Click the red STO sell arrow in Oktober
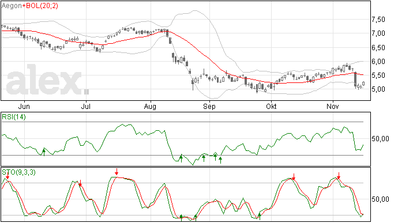 click(294, 177)
